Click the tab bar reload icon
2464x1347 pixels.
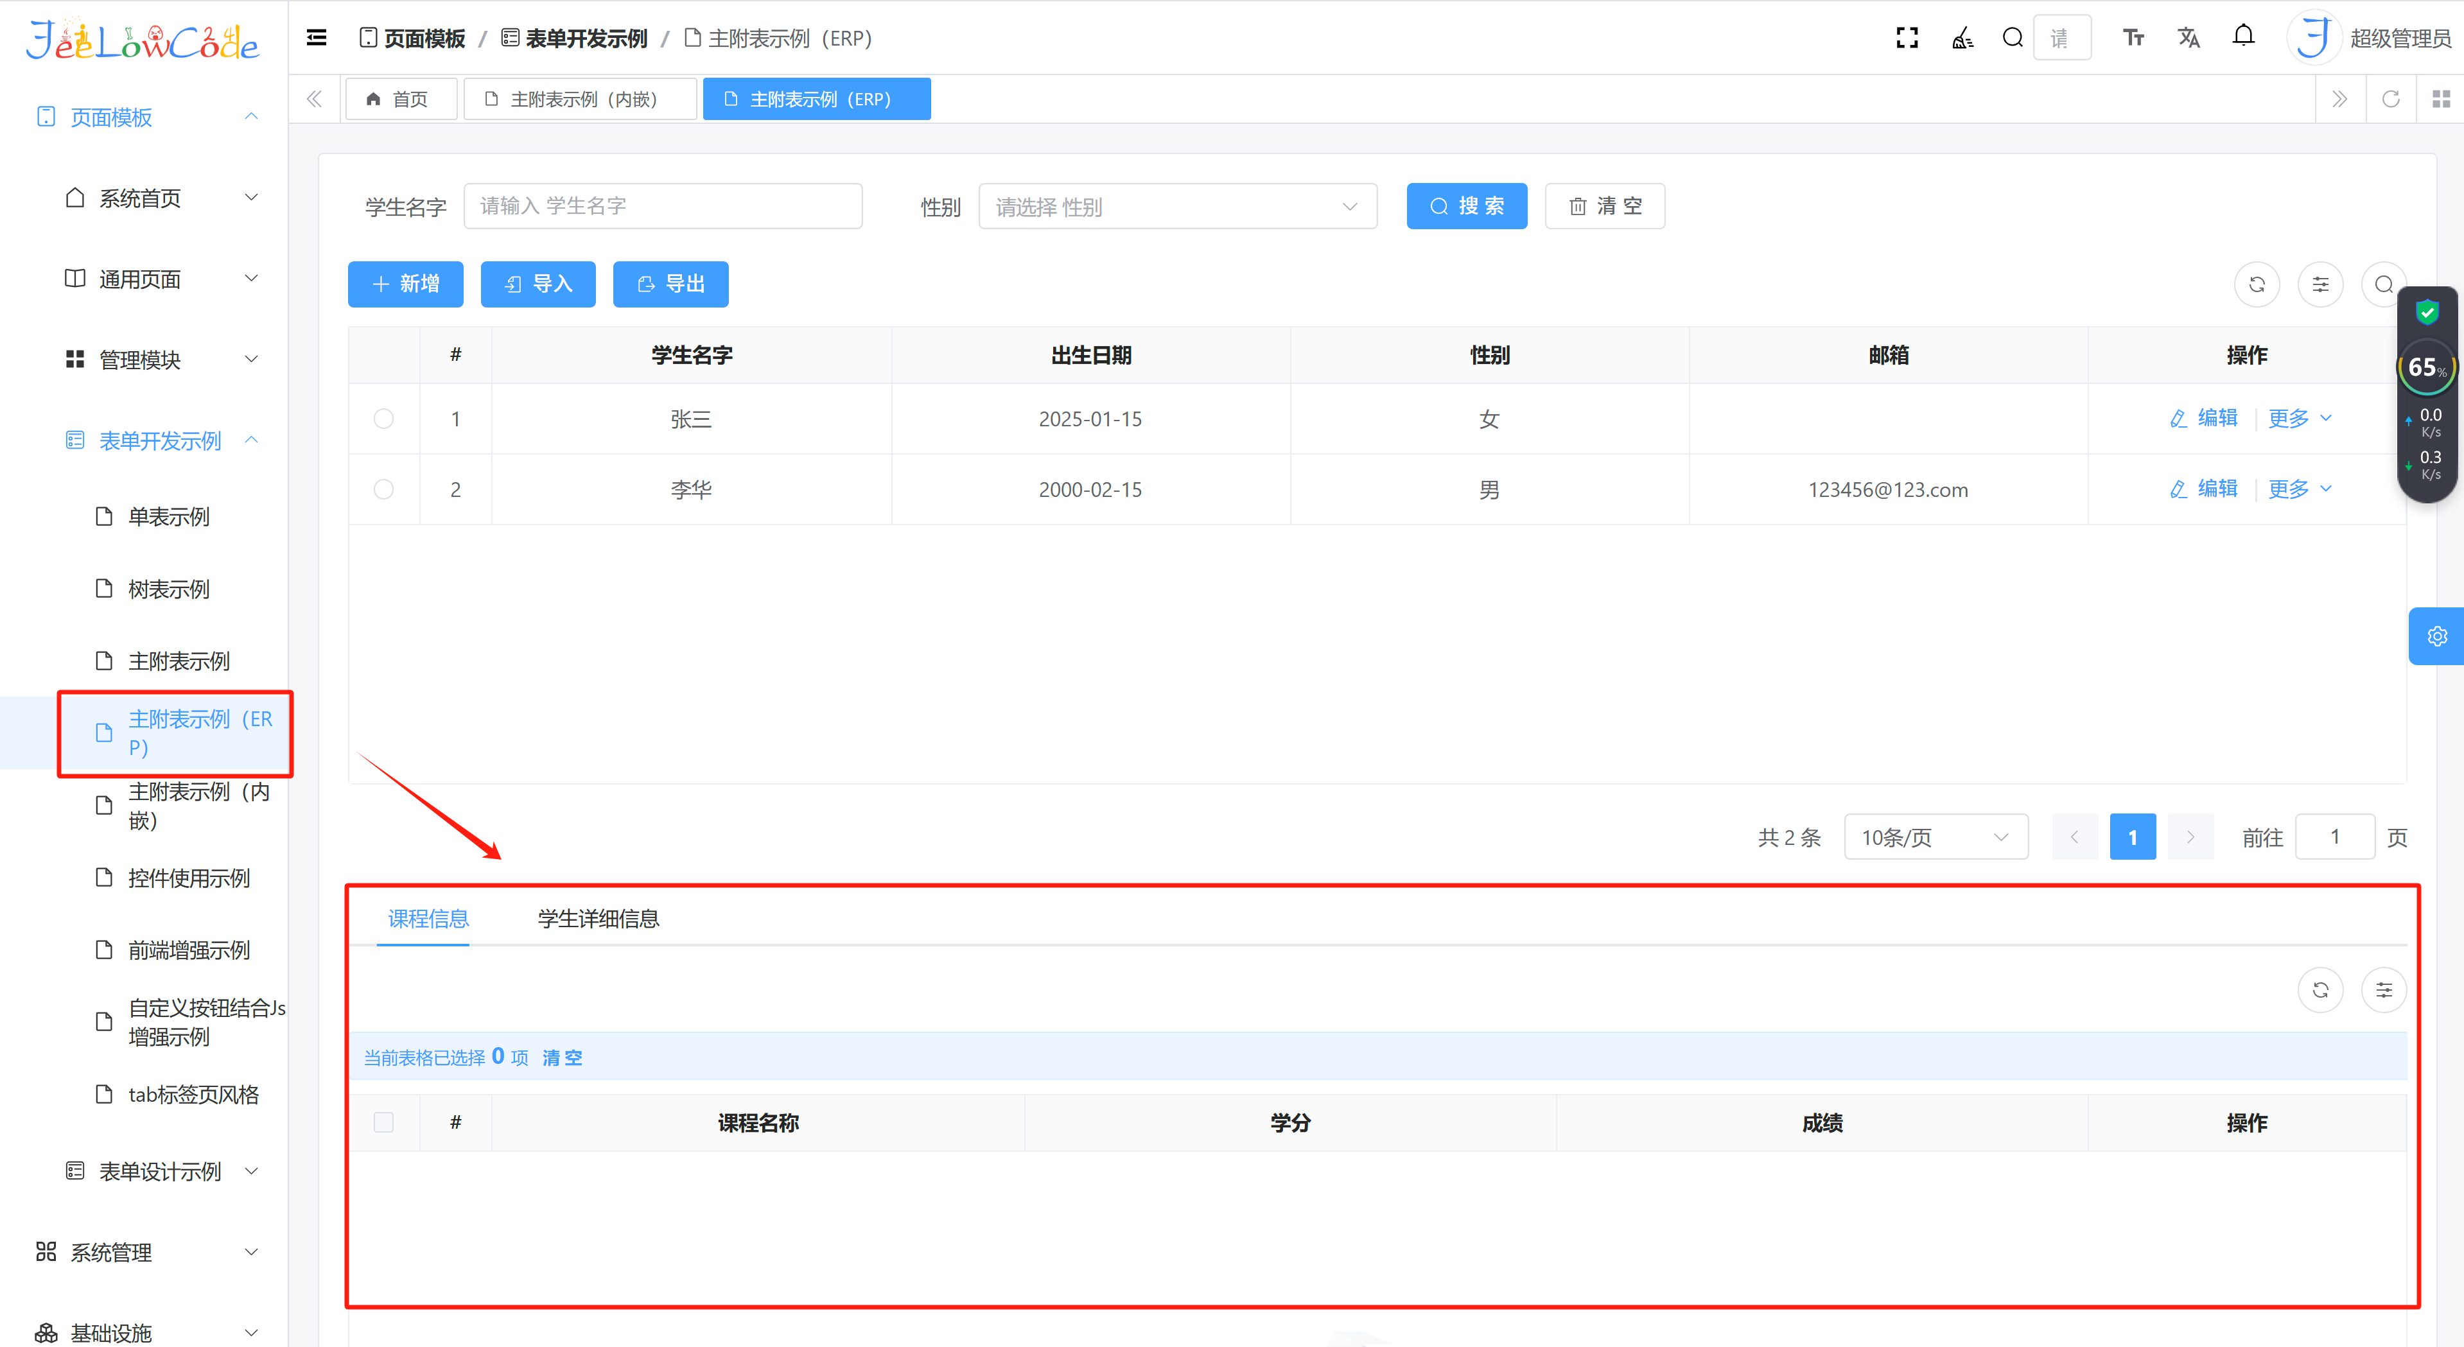2390,100
